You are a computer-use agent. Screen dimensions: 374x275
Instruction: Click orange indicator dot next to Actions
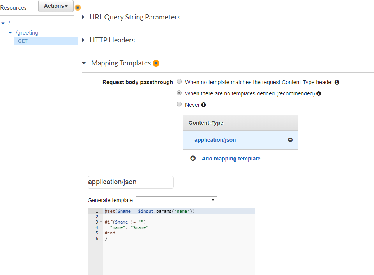tap(78, 7)
